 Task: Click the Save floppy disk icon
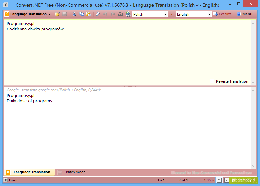click(65, 14)
